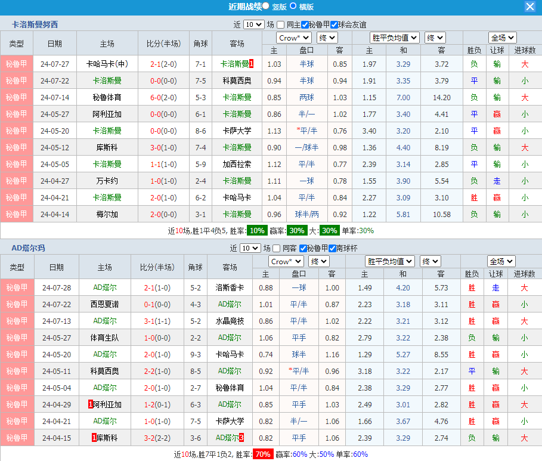Click red card badge beside 卡洛斯曼 on 24-07-27
Image resolution: width=542 pixels, height=461 pixels.
tap(252, 64)
